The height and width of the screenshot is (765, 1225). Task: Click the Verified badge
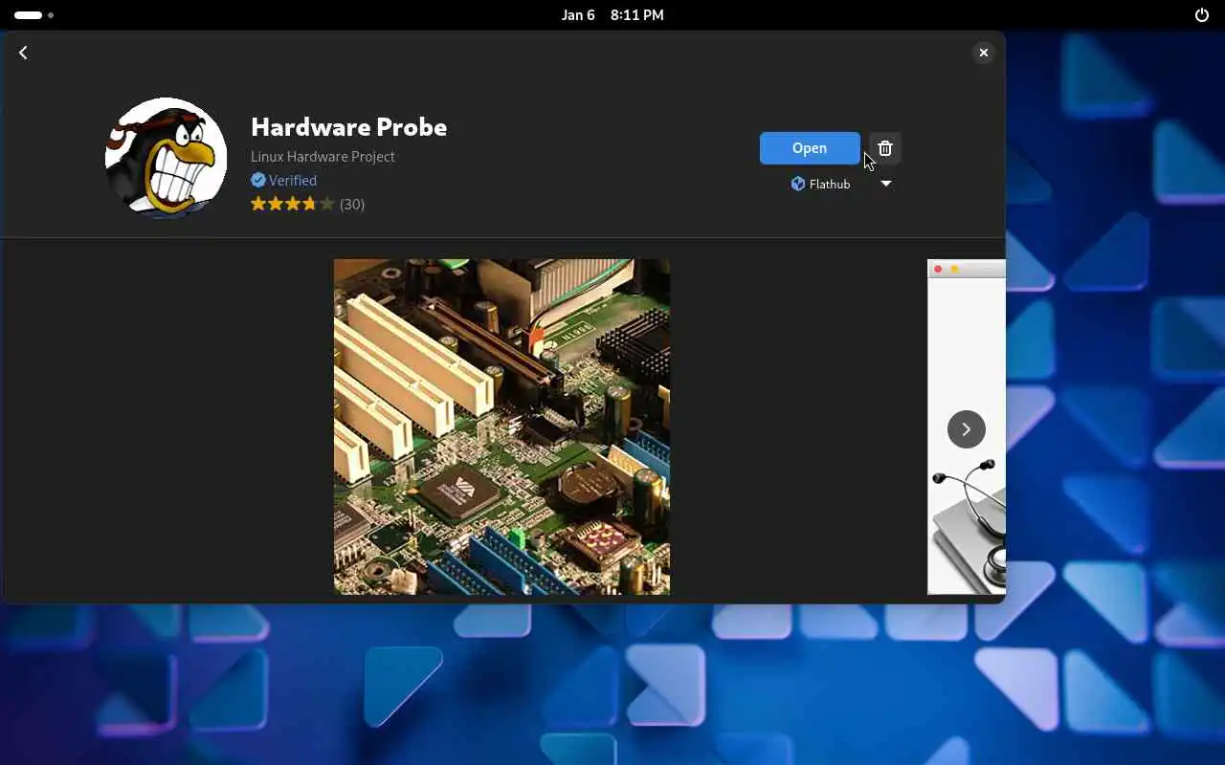tap(283, 180)
